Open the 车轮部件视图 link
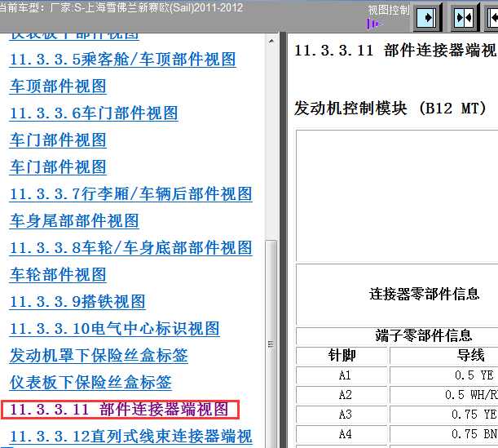This screenshot has height=448, width=498. 58,275
